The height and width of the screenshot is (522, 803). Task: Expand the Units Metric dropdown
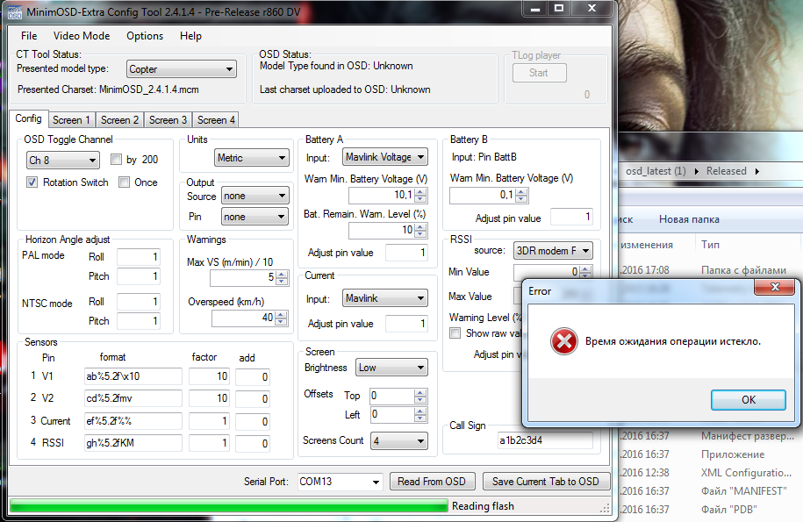(252, 158)
